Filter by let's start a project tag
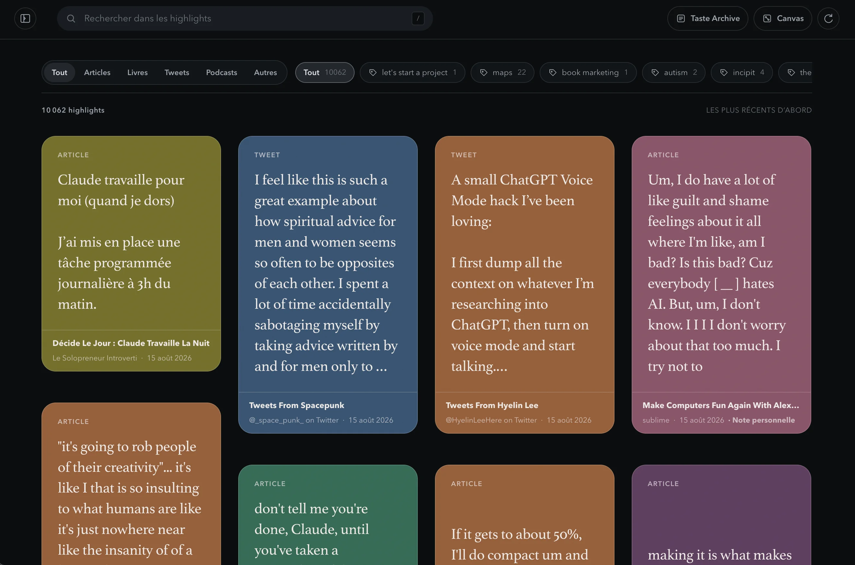The height and width of the screenshot is (565, 855). 412,72
